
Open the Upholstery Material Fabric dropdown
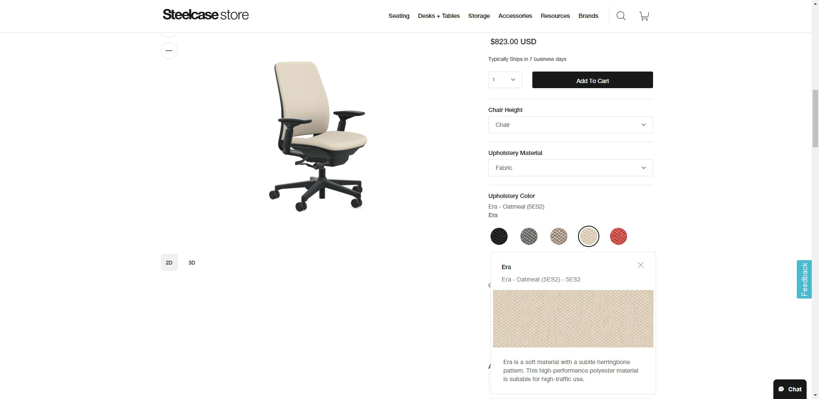[570, 168]
